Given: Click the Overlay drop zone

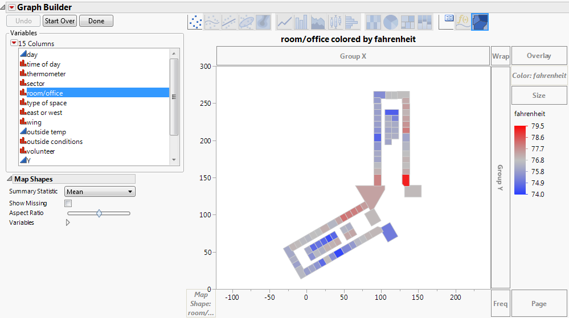Looking at the screenshot, I should (x=539, y=56).
